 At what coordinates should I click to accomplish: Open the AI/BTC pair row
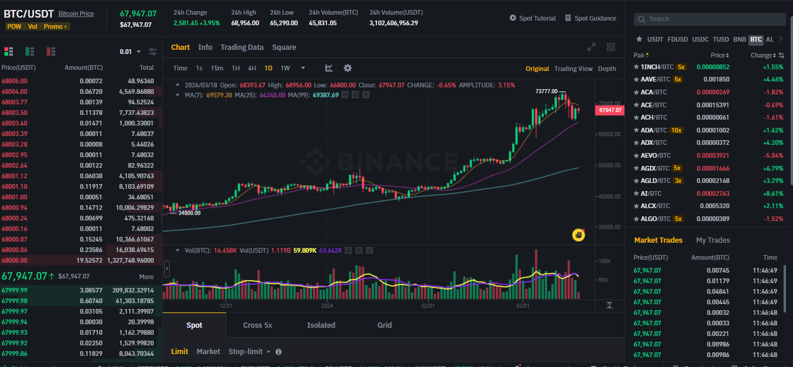709,193
